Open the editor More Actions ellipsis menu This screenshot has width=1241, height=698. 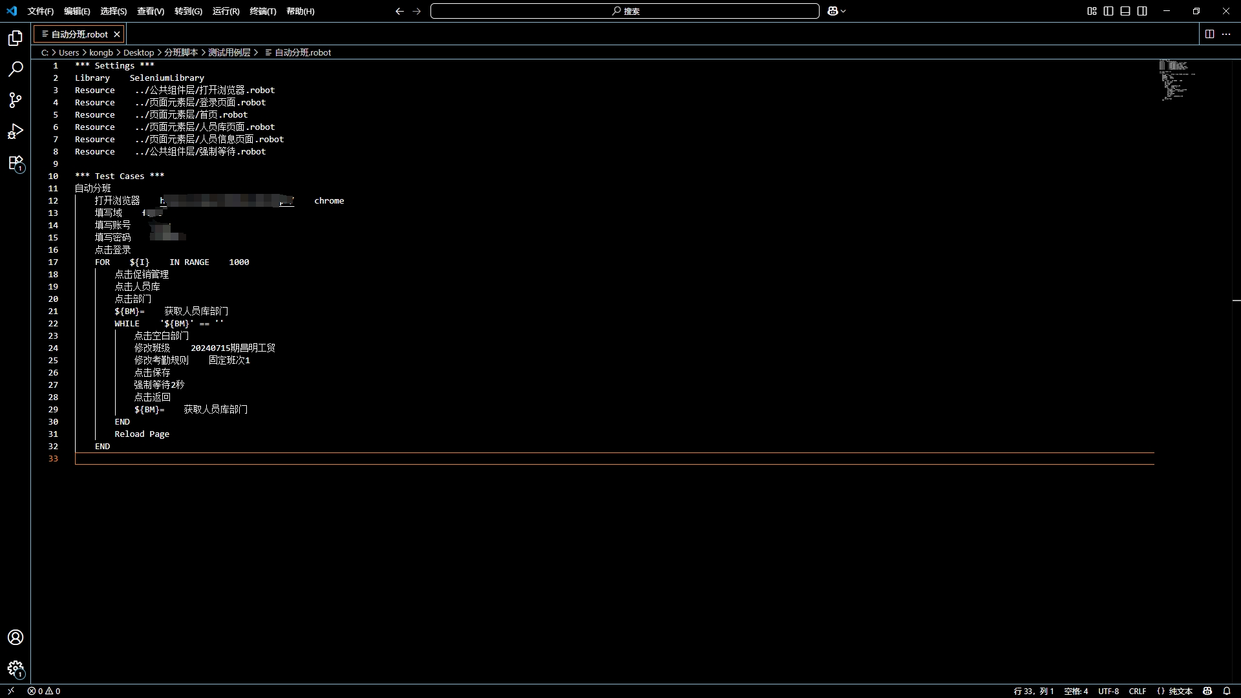[1226, 34]
